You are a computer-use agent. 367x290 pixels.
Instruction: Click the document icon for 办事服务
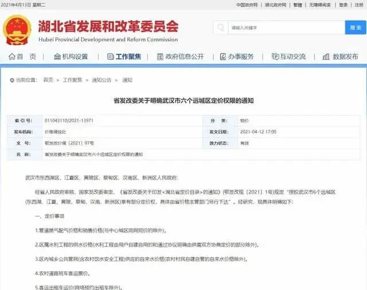click(221, 57)
